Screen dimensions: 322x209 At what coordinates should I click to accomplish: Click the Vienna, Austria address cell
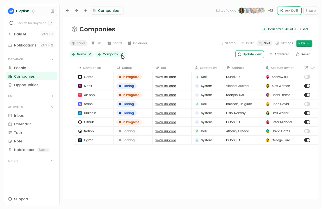[x=243, y=86]
